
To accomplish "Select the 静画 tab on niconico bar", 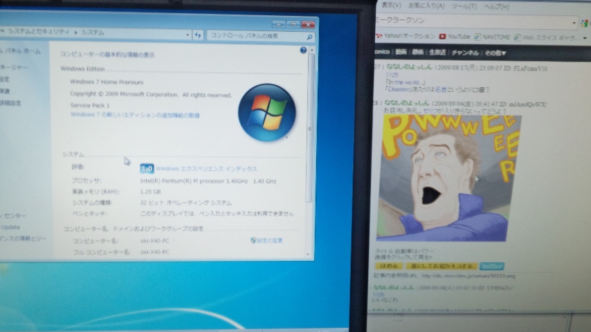I will (x=417, y=52).
